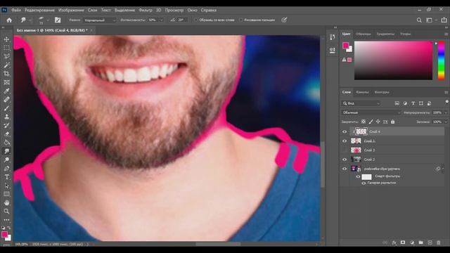Filter layers by type (T) icon
Viewport: 450px width, 253px height.
pyautogui.click(x=413, y=103)
